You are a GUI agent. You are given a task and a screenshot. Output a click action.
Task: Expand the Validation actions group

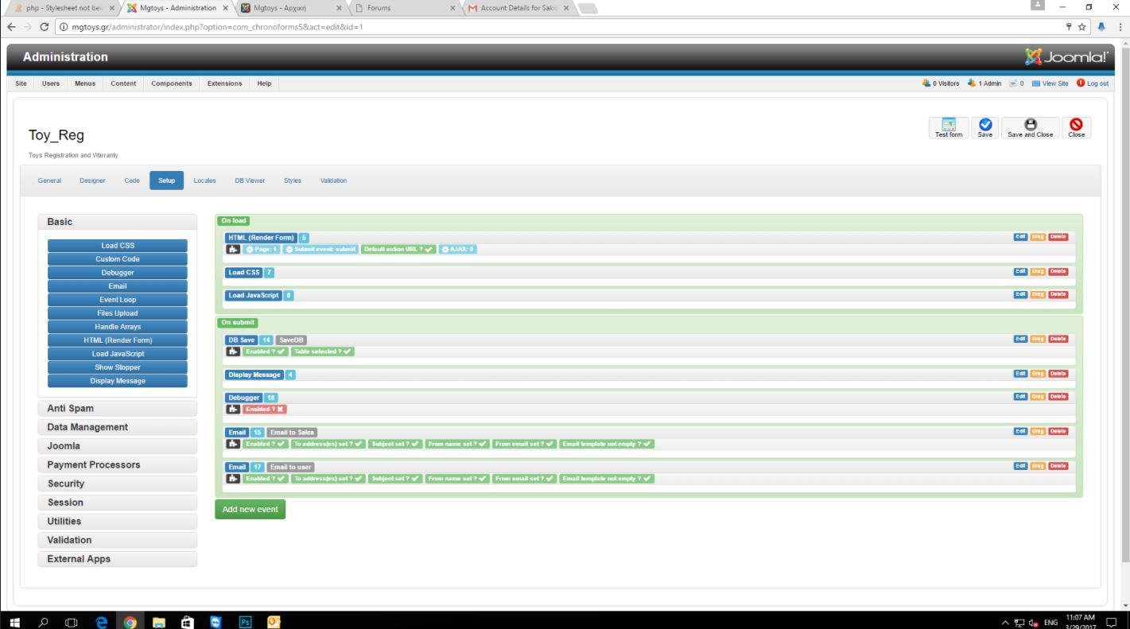(x=117, y=540)
